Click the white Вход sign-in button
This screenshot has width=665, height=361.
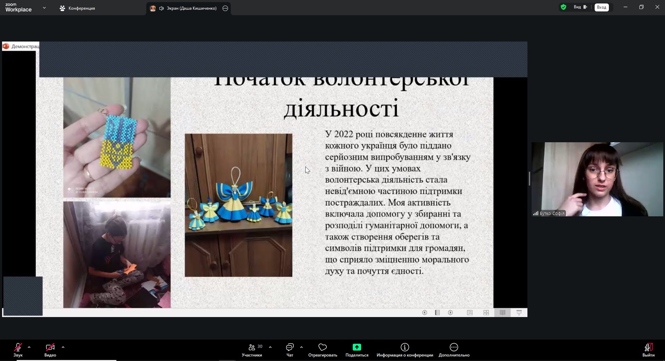coord(602,7)
